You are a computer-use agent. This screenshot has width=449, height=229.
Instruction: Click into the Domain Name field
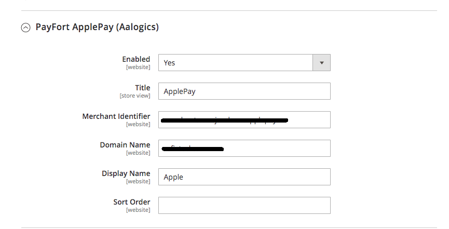coord(244,148)
